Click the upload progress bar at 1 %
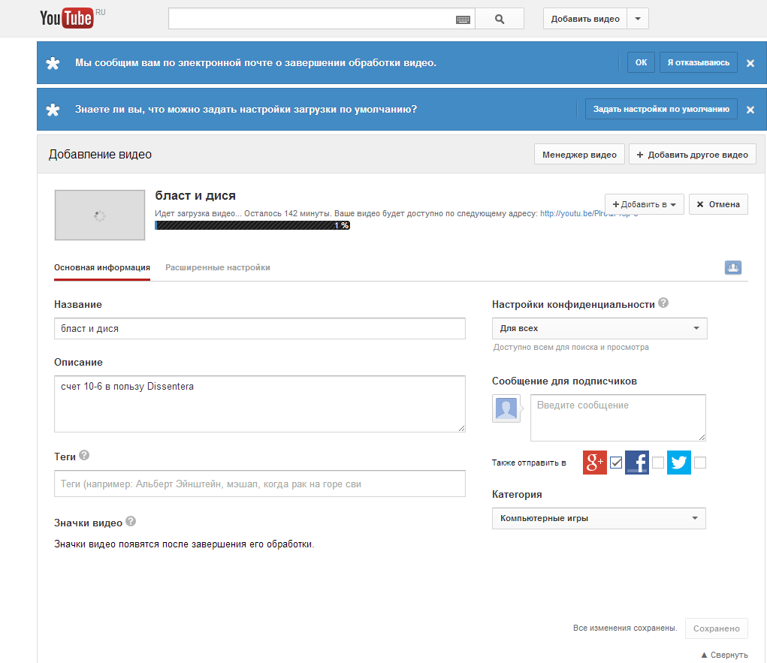 (252, 225)
